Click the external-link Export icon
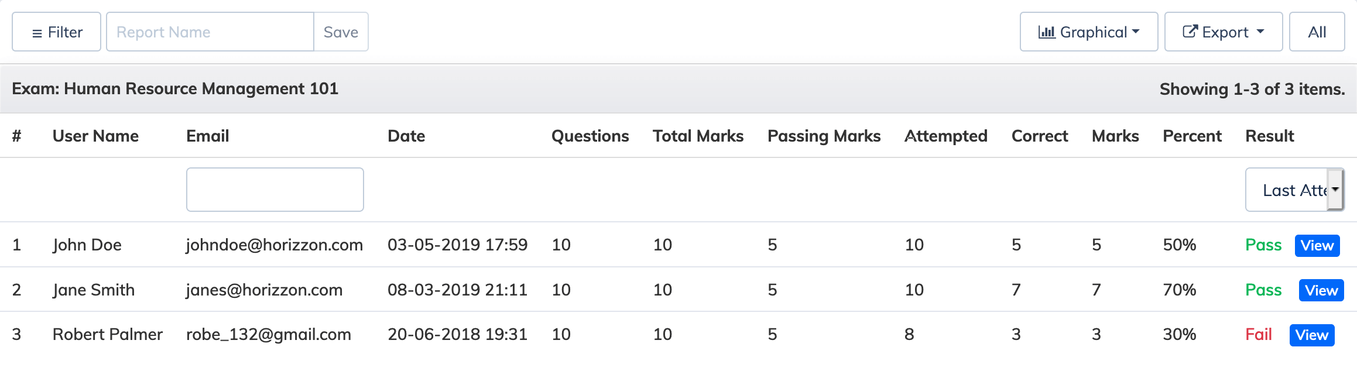 point(1190,32)
